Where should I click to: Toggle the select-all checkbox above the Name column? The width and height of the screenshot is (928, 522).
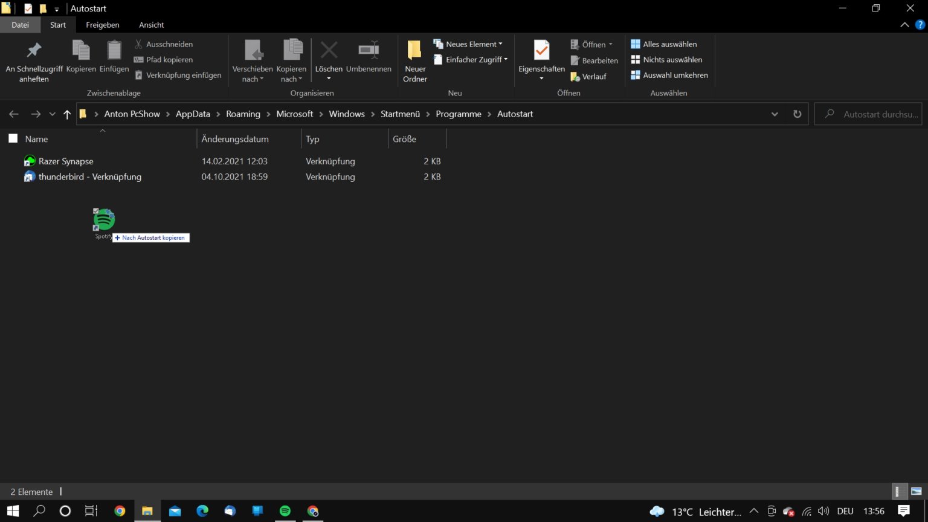13,138
